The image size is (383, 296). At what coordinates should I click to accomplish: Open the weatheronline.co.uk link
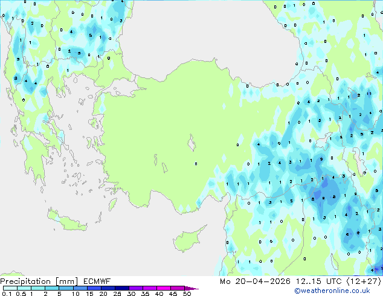(x=332, y=291)
